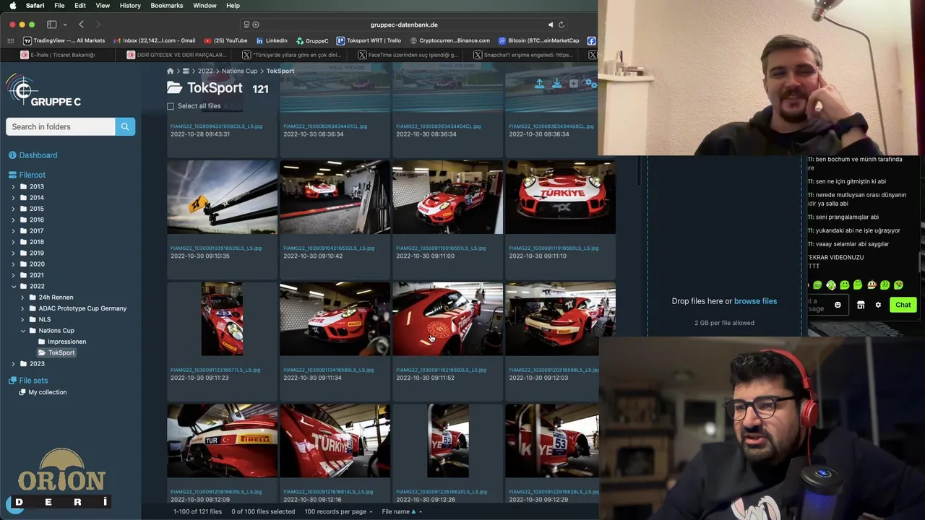Open Gmail Inbox bookmark
Screen dimensions: 925x520
154,40
